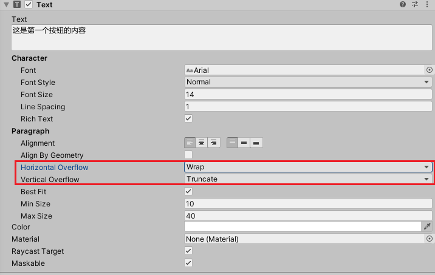
Task: Click the Font field showing Arial
Action: pyautogui.click(x=304, y=70)
